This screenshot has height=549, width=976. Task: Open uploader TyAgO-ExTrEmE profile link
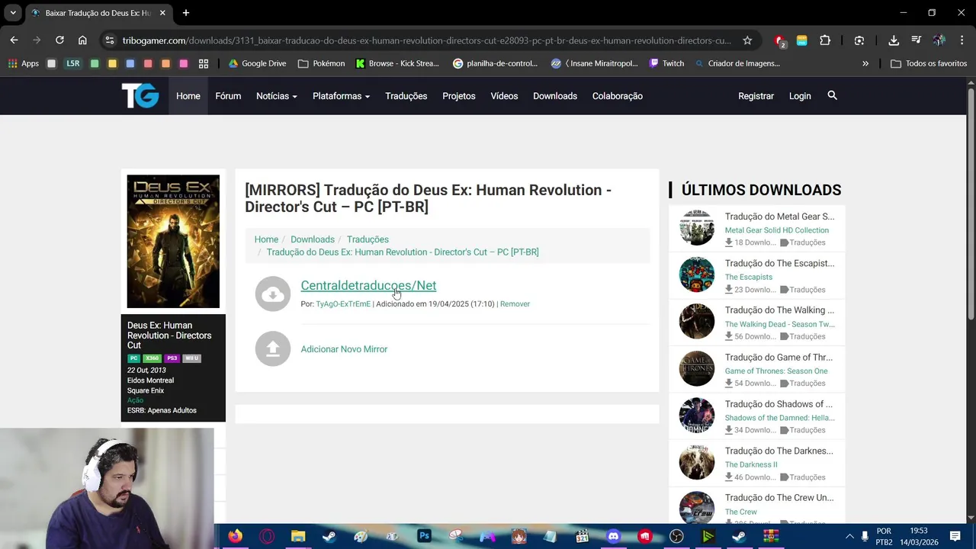click(343, 304)
